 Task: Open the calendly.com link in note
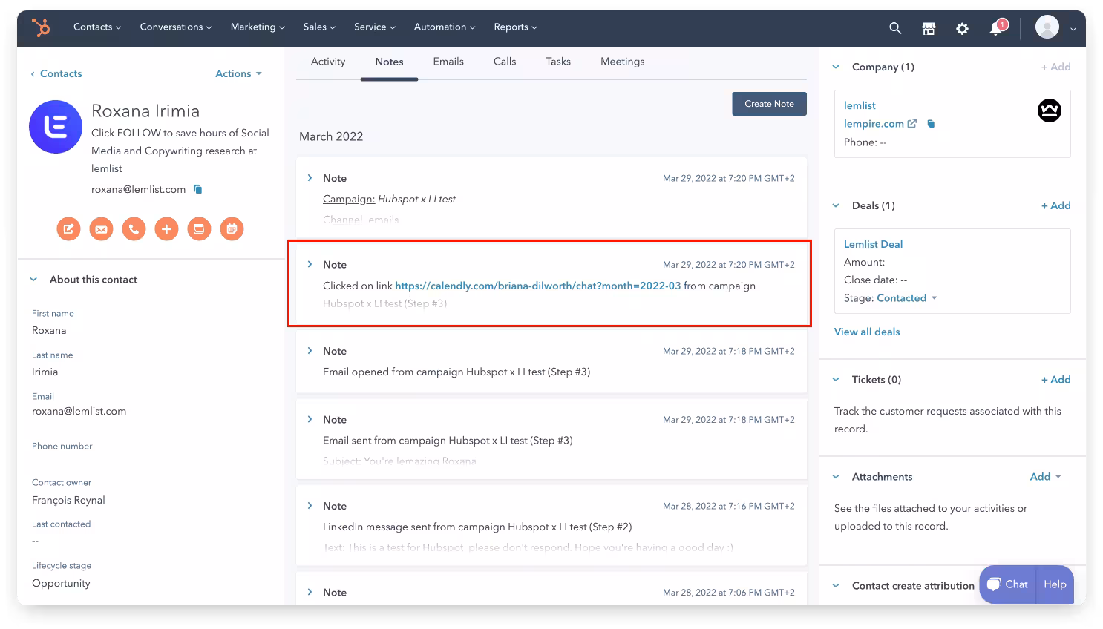[x=537, y=286]
